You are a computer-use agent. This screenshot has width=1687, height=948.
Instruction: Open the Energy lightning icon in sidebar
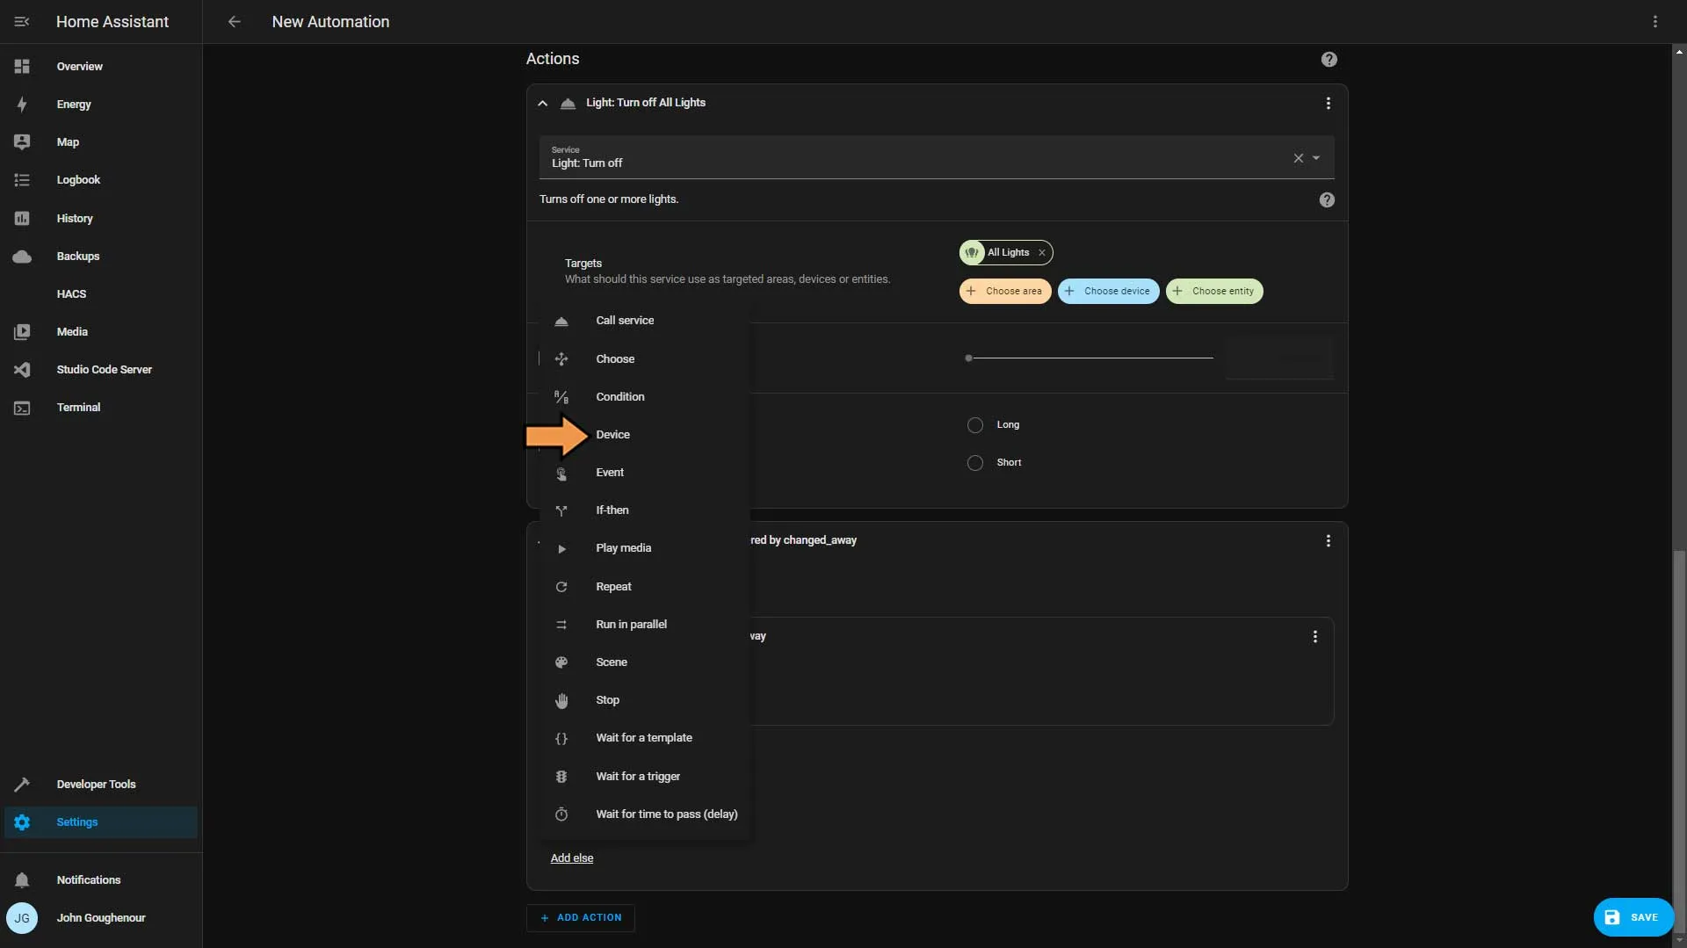click(22, 104)
